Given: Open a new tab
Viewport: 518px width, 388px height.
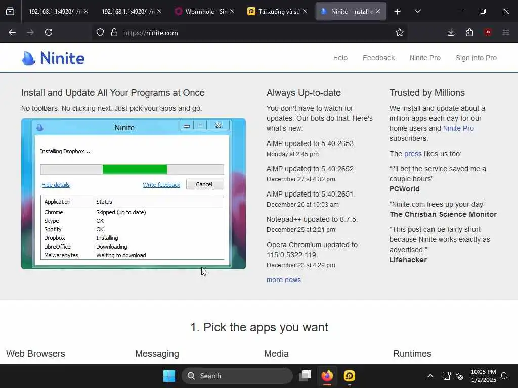Looking at the screenshot, I should coord(398,12).
